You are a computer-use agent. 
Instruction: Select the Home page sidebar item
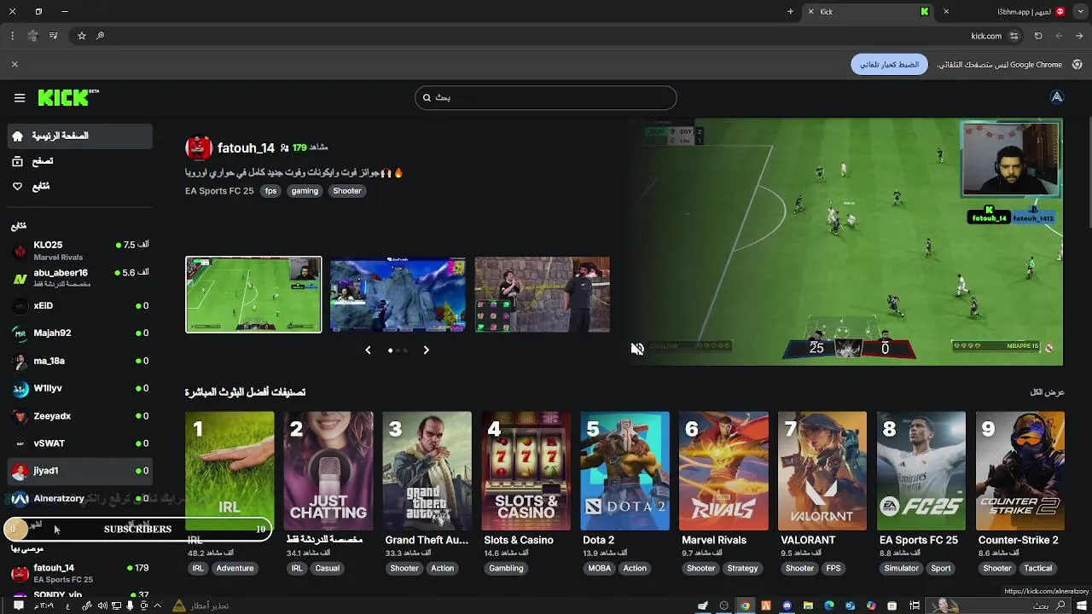[80, 136]
